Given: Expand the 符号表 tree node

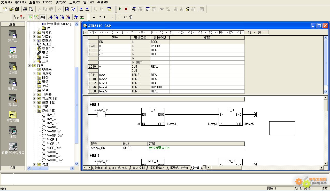Looking at the screenshot, I should coord(34,32).
